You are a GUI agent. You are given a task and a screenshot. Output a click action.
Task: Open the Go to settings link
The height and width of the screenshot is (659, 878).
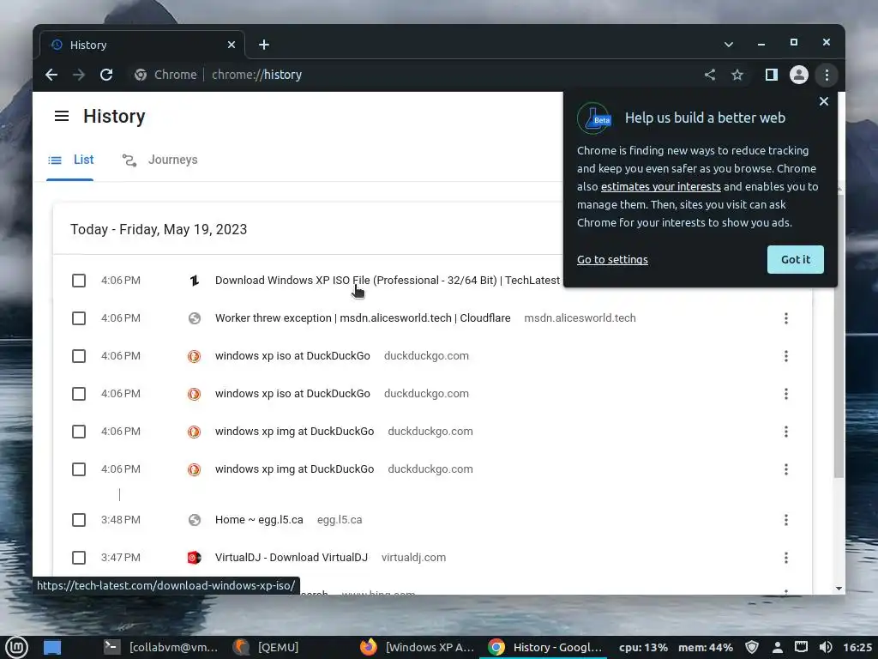[x=612, y=259]
